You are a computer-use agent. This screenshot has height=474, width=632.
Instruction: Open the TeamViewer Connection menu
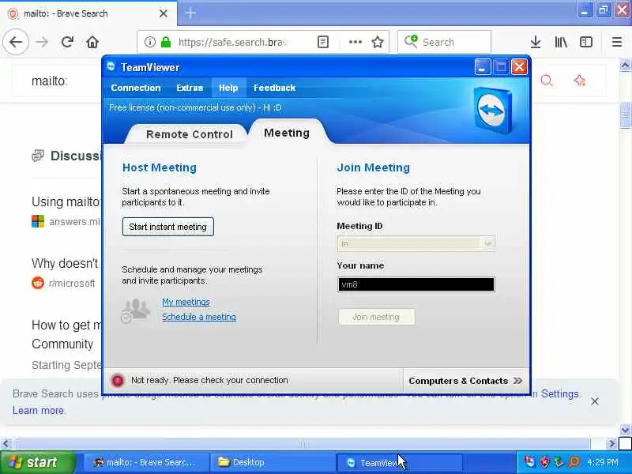point(135,88)
